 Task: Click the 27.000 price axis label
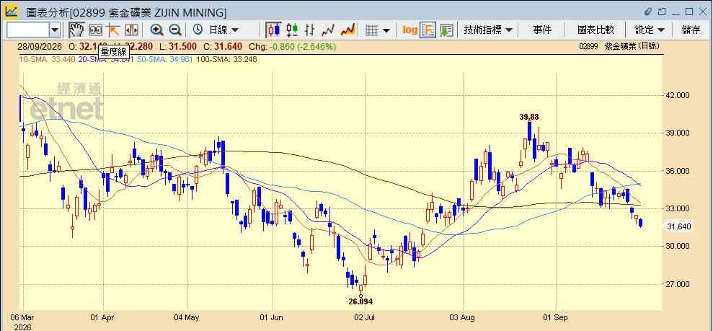click(x=678, y=284)
